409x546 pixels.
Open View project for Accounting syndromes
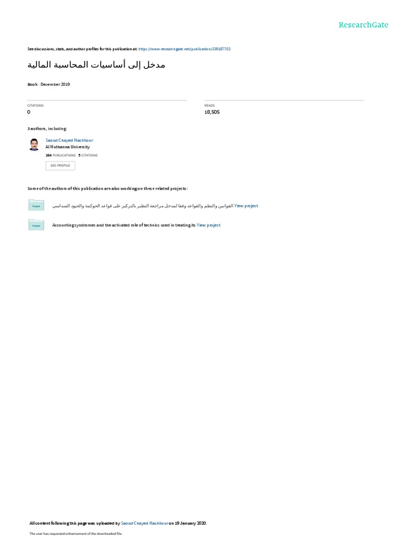pyautogui.click(x=208, y=226)
